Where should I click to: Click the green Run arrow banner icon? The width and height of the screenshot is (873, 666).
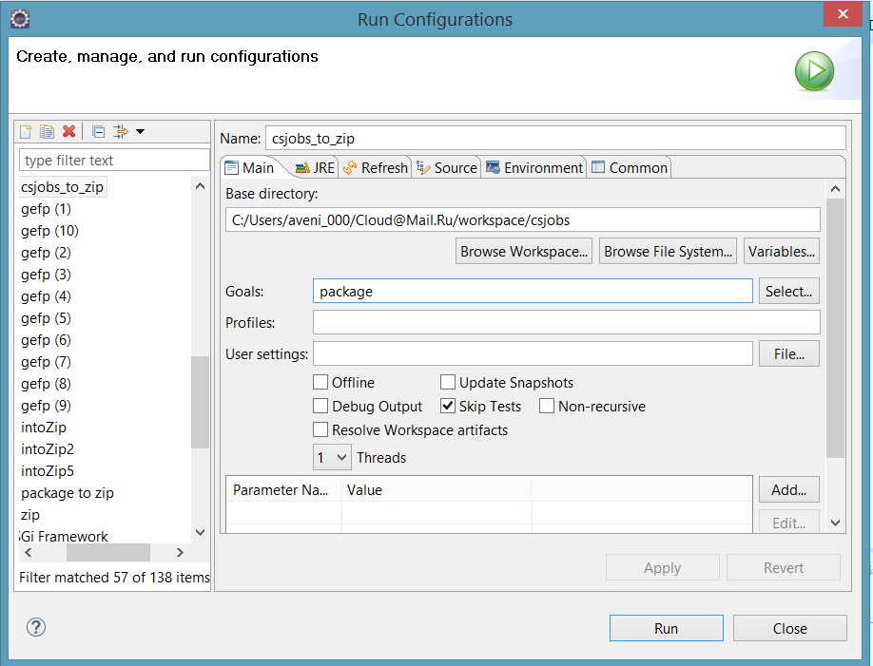(814, 71)
